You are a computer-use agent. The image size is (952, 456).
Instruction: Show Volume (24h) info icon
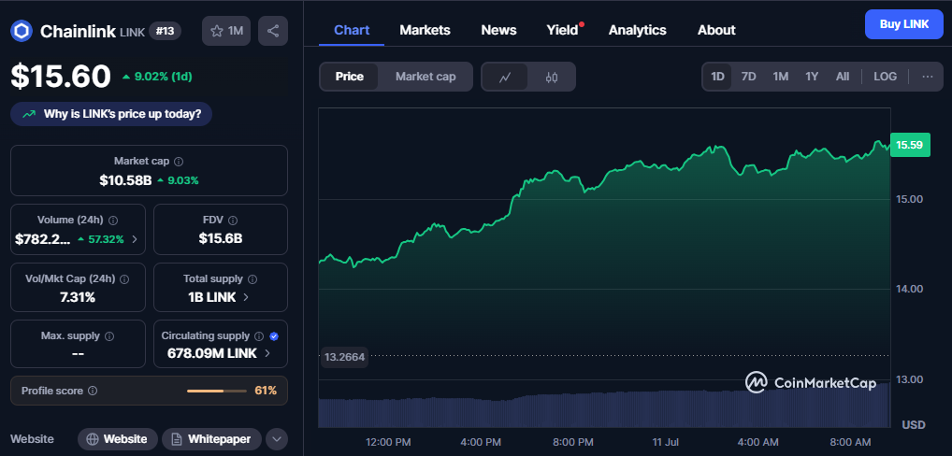[113, 221]
